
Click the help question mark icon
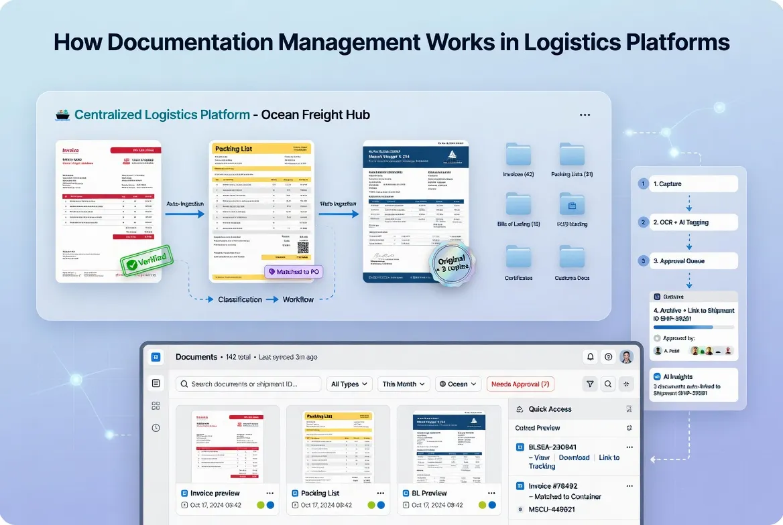pos(609,357)
